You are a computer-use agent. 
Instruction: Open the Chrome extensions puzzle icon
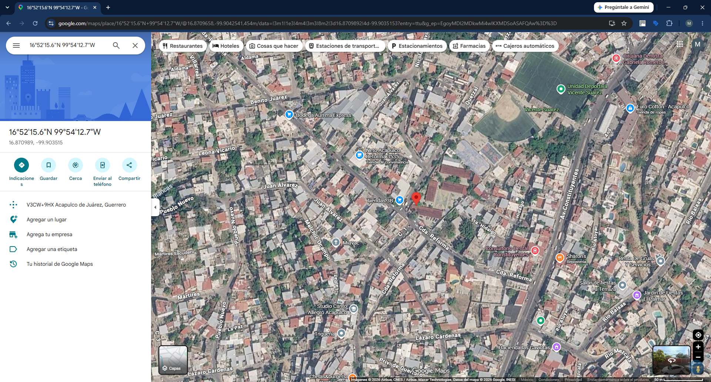[669, 23]
